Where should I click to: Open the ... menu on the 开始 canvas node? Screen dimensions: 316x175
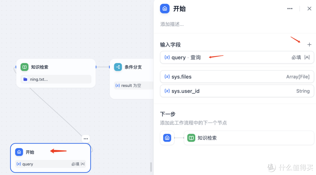pyautogui.click(x=85, y=138)
